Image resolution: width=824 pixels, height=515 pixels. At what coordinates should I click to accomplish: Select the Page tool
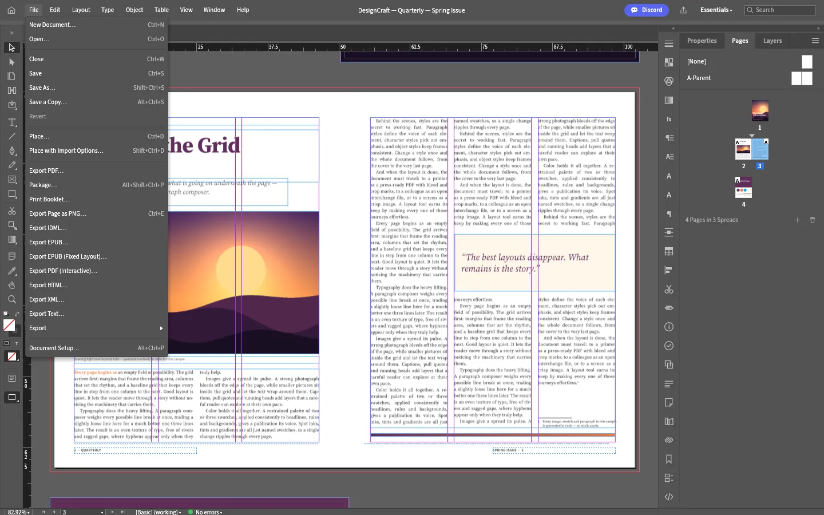pyautogui.click(x=11, y=76)
